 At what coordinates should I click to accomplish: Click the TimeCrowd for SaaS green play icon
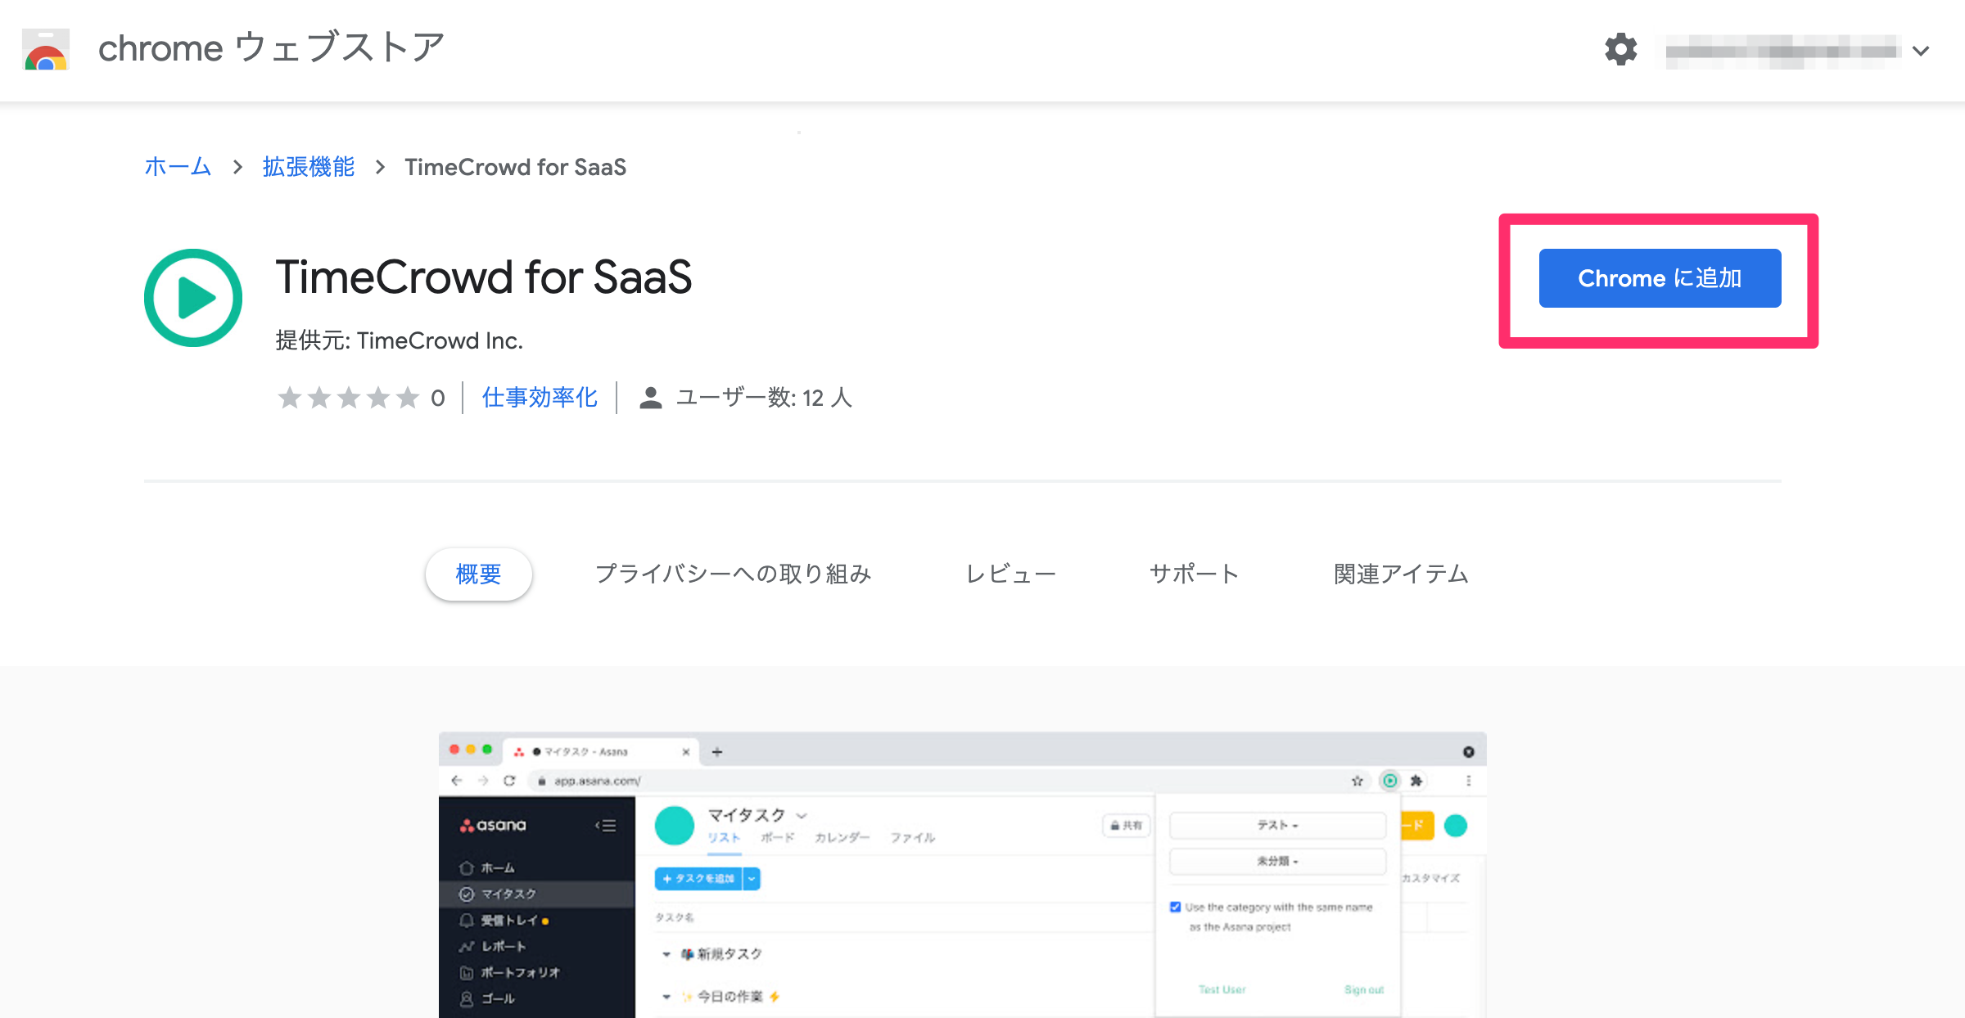(193, 297)
